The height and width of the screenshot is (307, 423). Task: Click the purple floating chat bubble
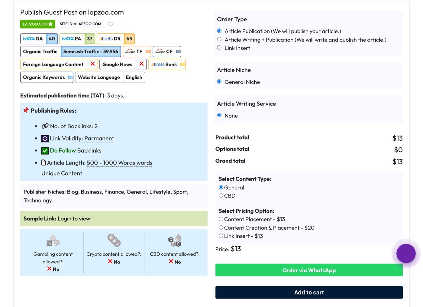coord(406,254)
